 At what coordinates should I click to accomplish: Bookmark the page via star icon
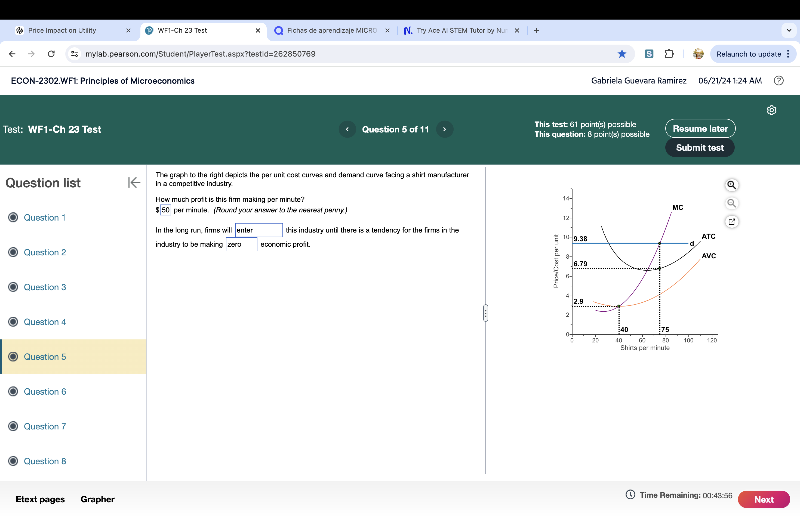point(622,54)
